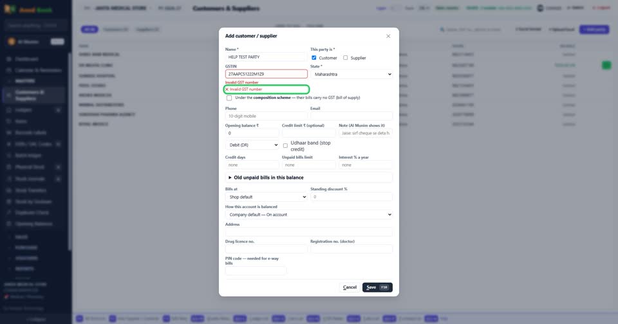Select the All filter pill
This screenshot has height=324, width=618.
coord(89,30)
